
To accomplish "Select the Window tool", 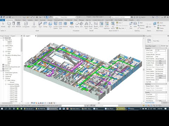I will [19, 25].
